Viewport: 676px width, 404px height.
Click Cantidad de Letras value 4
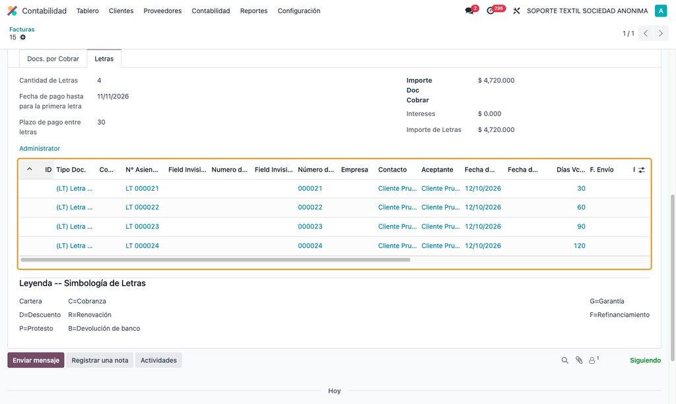click(x=99, y=80)
